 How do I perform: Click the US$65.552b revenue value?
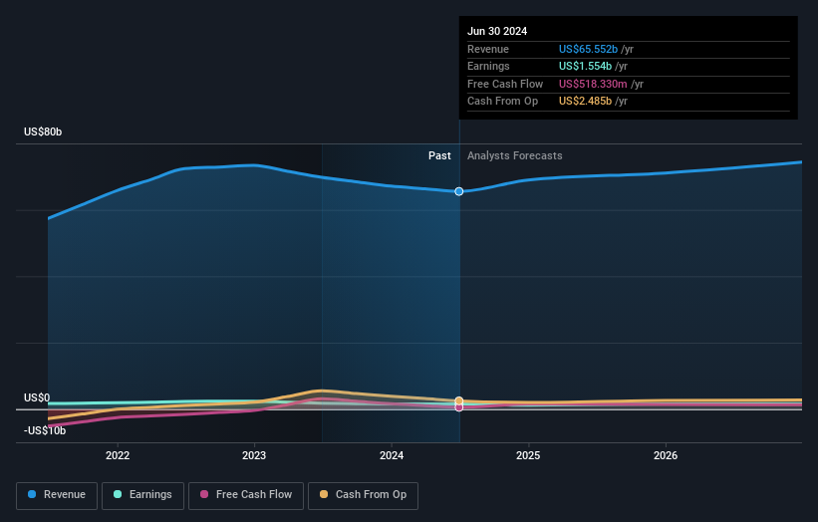[x=588, y=49]
